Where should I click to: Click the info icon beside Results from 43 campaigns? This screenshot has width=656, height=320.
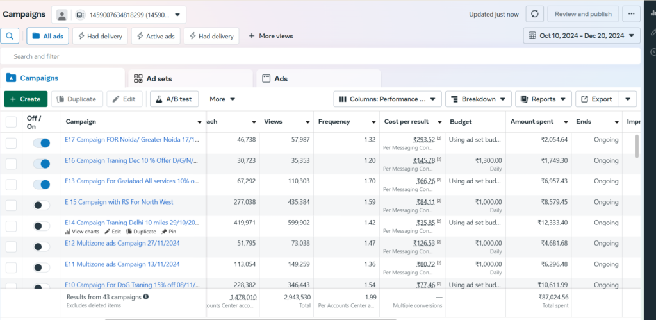click(146, 297)
